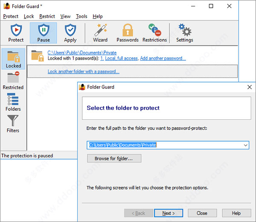Click Folder Guard icon in wizard dialog title

tap(82, 87)
